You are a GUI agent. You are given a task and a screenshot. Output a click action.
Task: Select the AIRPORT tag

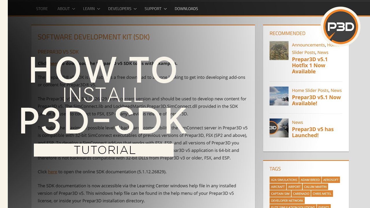[x=294, y=187]
